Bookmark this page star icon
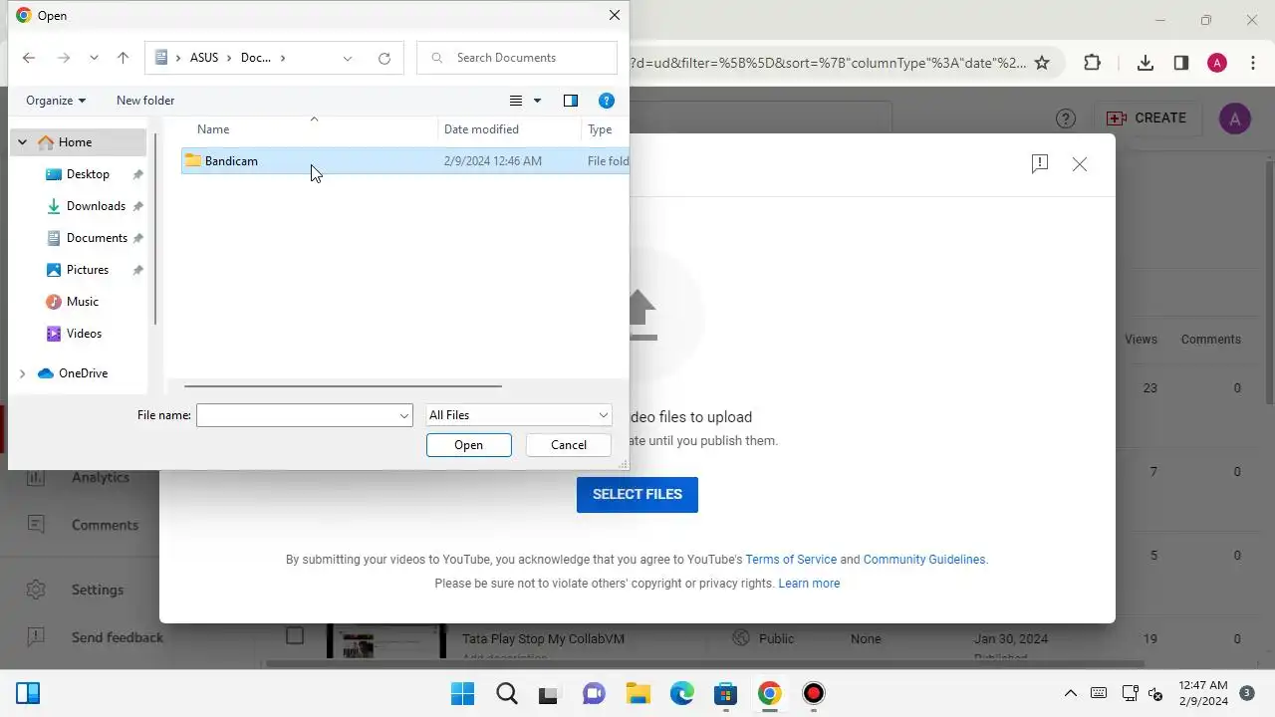The image size is (1275, 717). click(1042, 63)
